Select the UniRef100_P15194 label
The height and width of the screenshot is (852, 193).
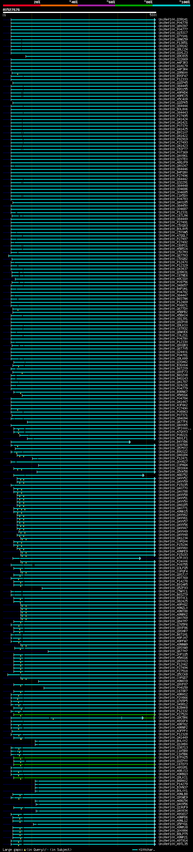pos(173,545)
